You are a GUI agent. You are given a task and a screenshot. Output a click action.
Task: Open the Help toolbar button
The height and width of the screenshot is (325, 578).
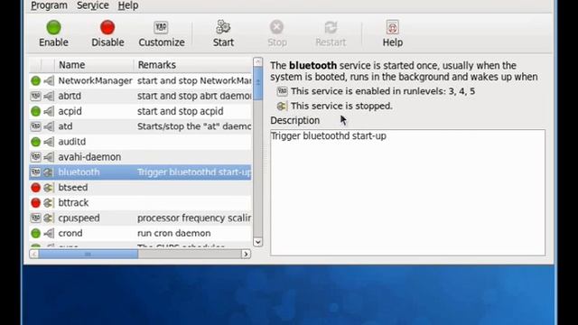click(x=392, y=33)
